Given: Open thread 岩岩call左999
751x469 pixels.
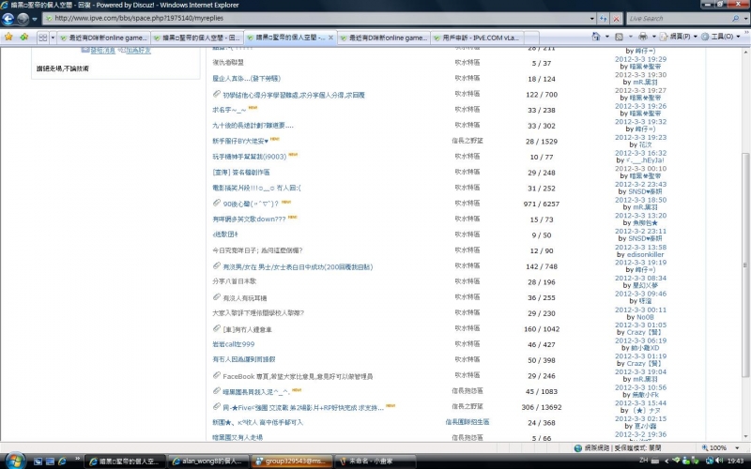Looking at the screenshot, I should tap(233, 344).
